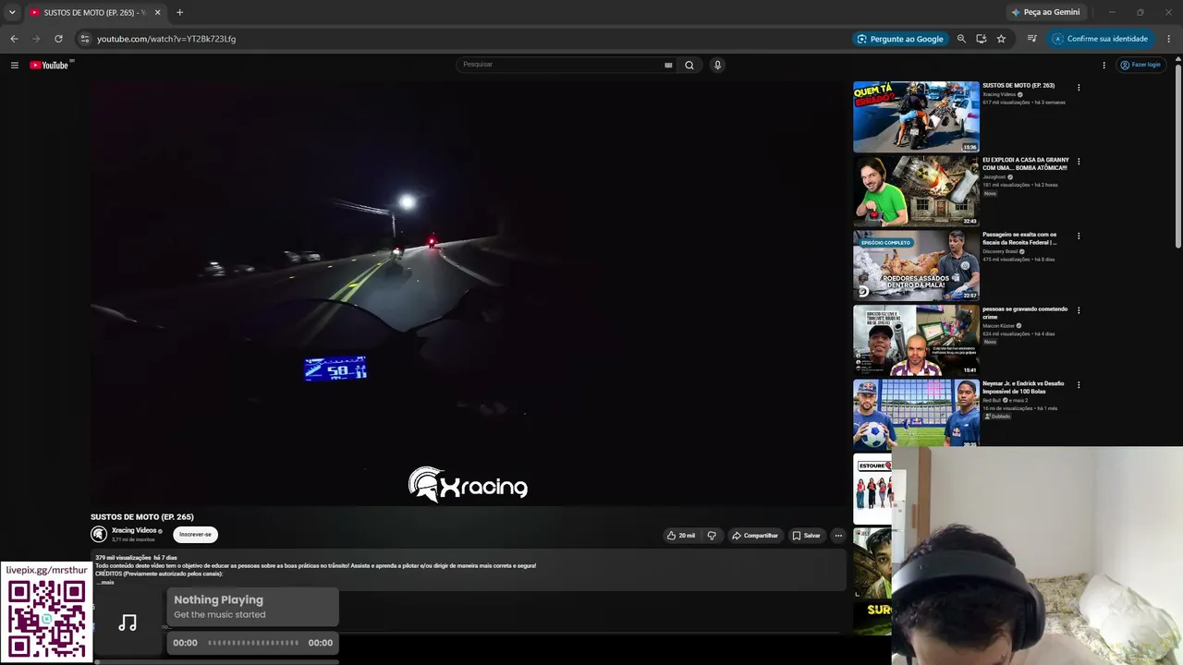The width and height of the screenshot is (1183, 665).
Task: Click the Inscrever-se subscribe button
Action: tap(195, 535)
